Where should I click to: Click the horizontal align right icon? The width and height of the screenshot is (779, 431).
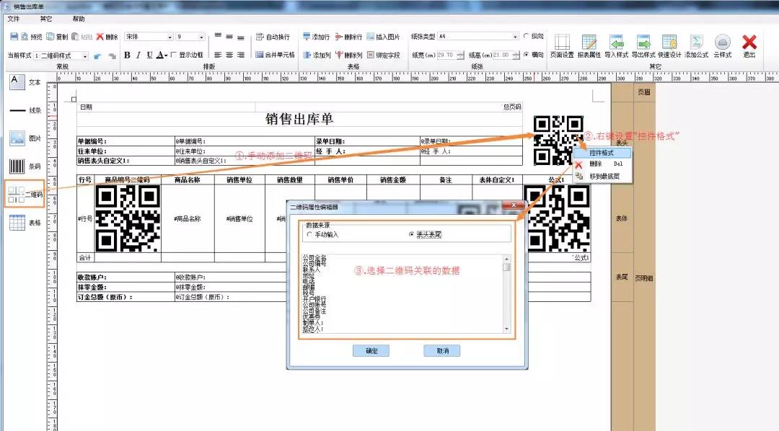[x=241, y=55]
